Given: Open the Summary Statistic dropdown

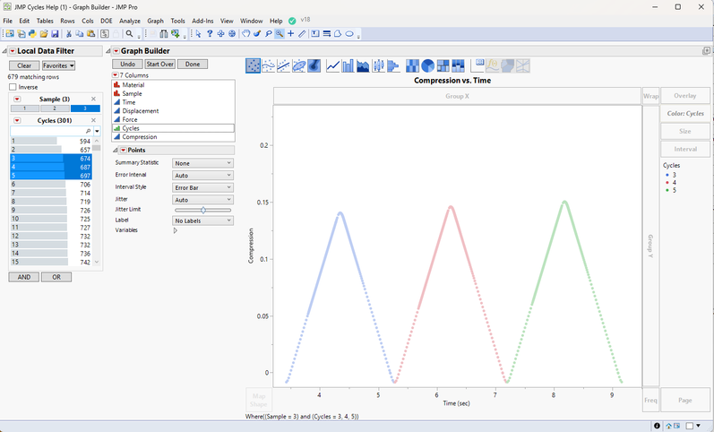Looking at the screenshot, I should pyautogui.click(x=202, y=163).
